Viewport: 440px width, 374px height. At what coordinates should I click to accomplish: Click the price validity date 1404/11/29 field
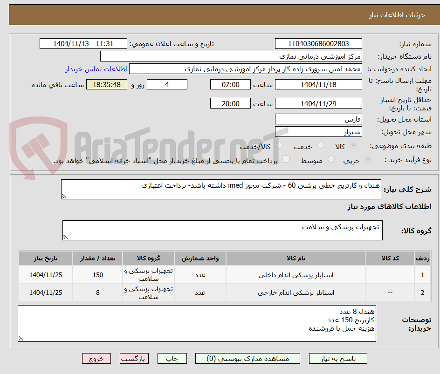point(318,103)
